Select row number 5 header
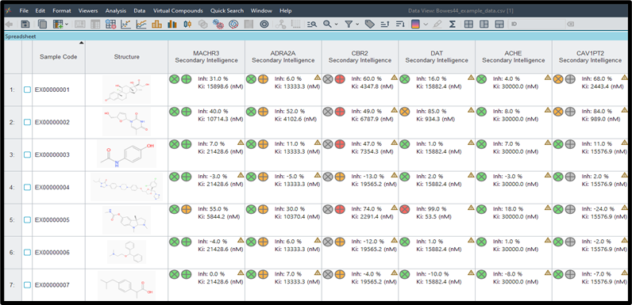Image resolution: width=632 pixels, height=305 pixels. coord(13,220)
